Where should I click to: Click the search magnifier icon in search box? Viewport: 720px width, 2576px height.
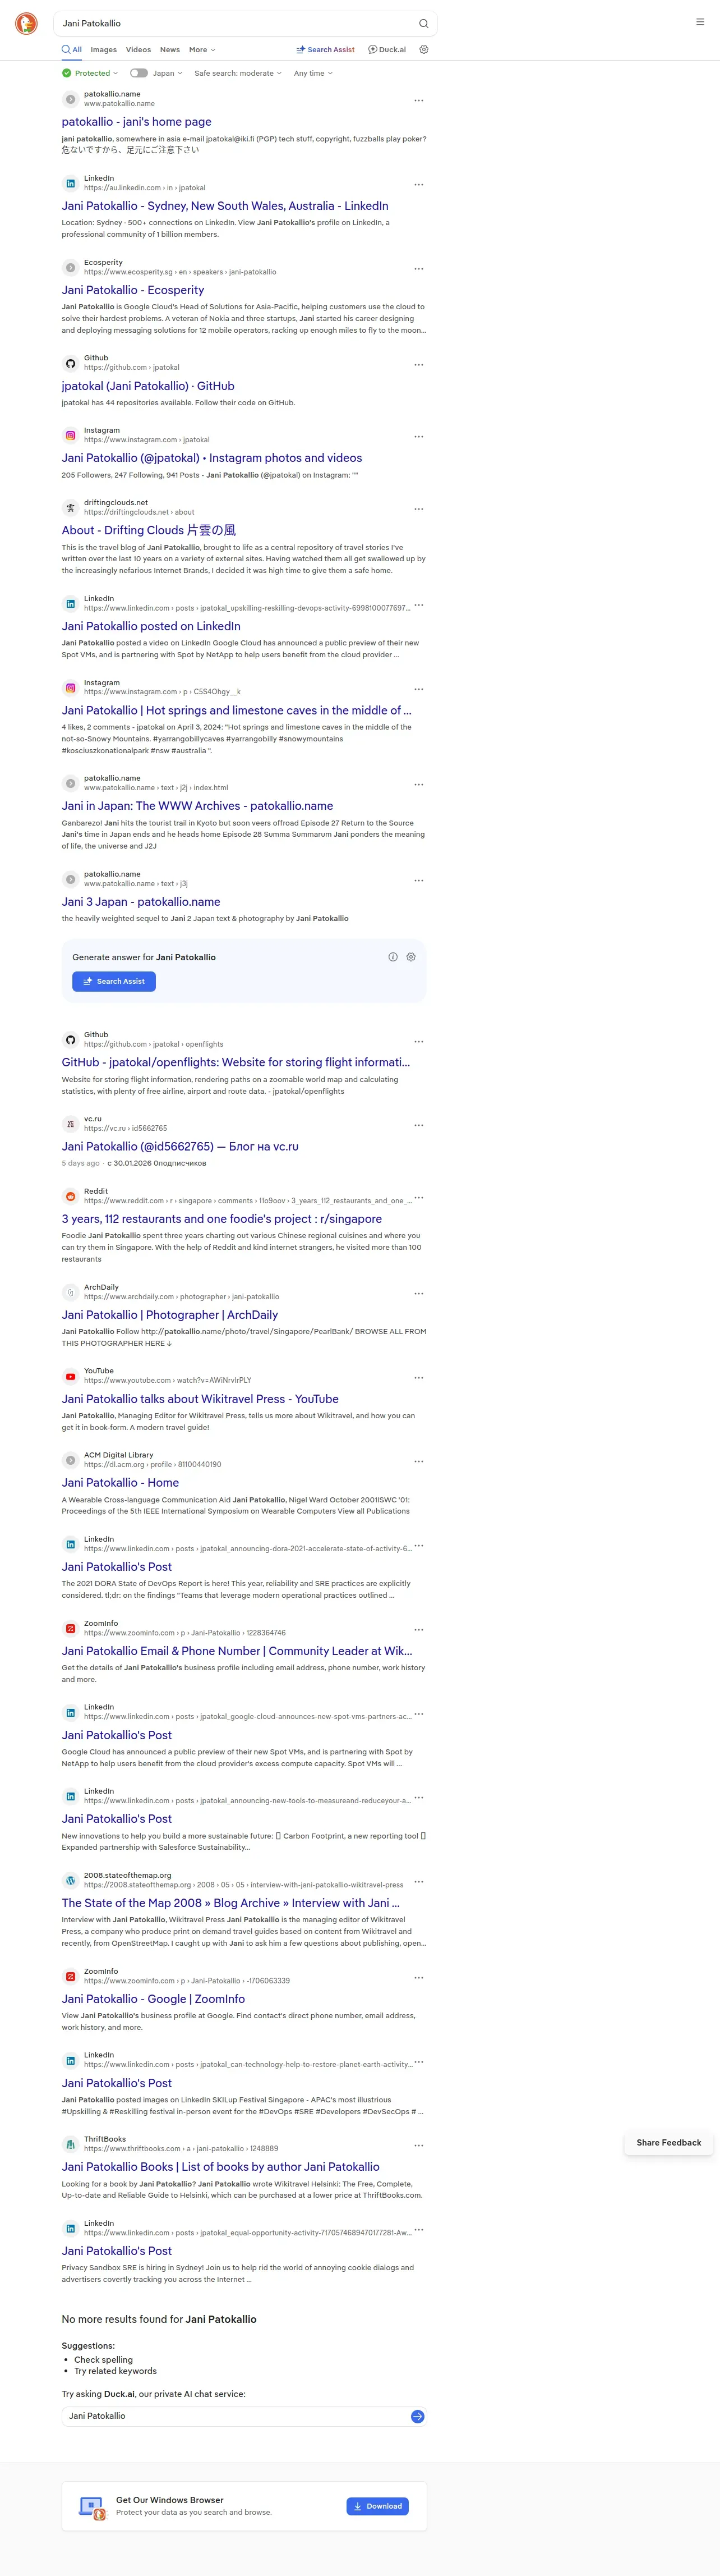[x=423, y=23]
